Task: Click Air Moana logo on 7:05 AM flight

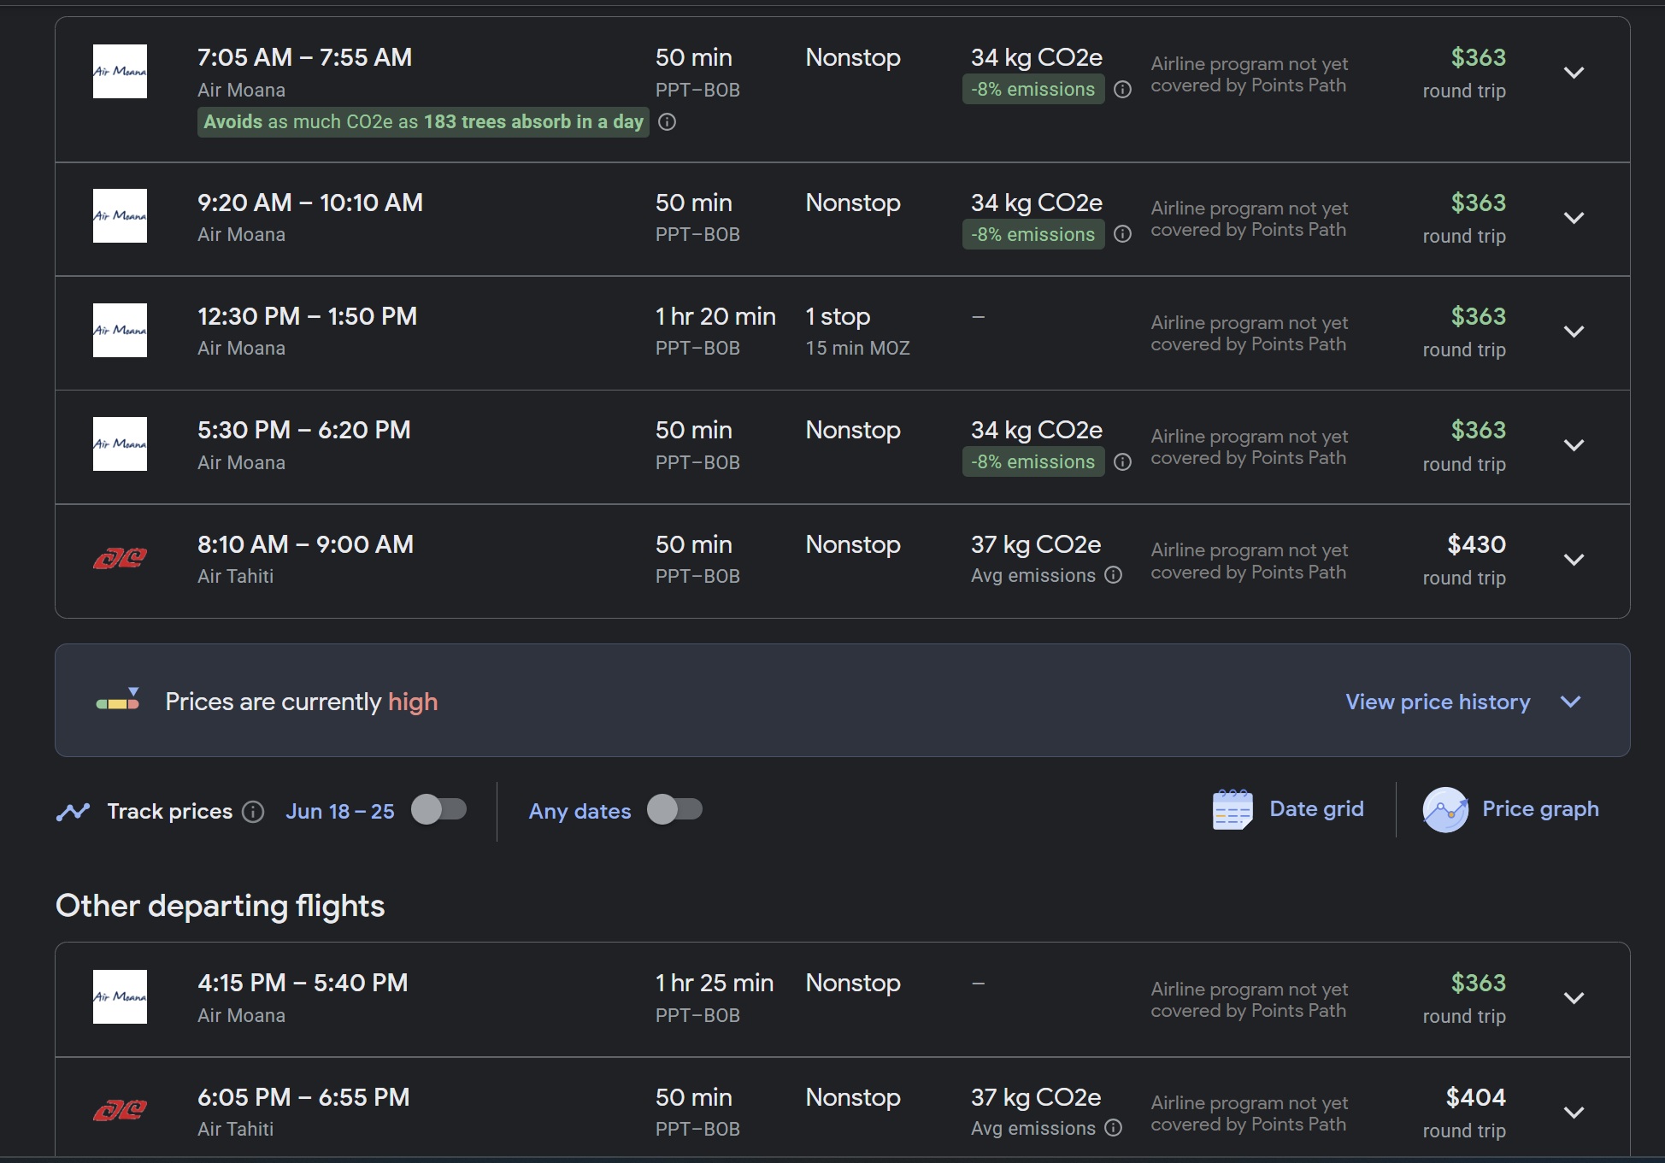Action: [120, 72]
